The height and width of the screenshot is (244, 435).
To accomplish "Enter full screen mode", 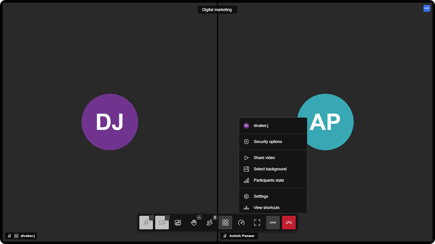I will click(x=257, y=223).
